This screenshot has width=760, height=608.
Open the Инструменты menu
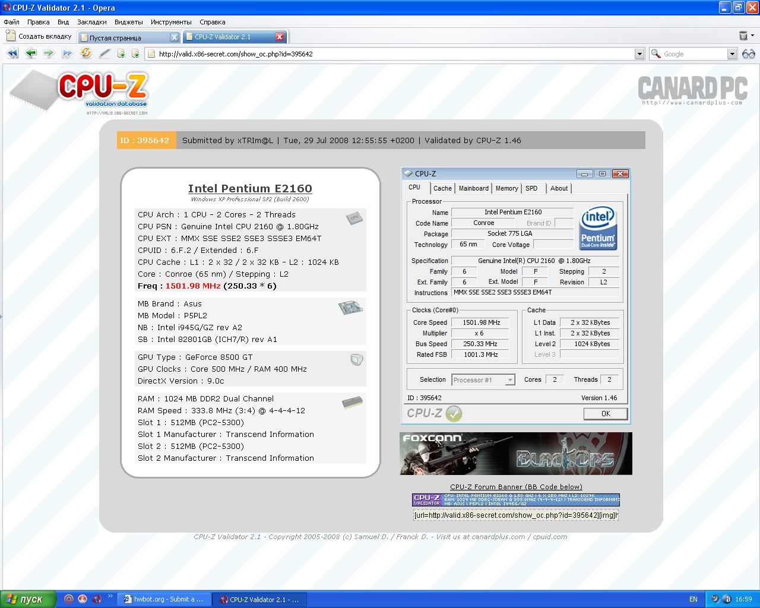coord(171,22)
